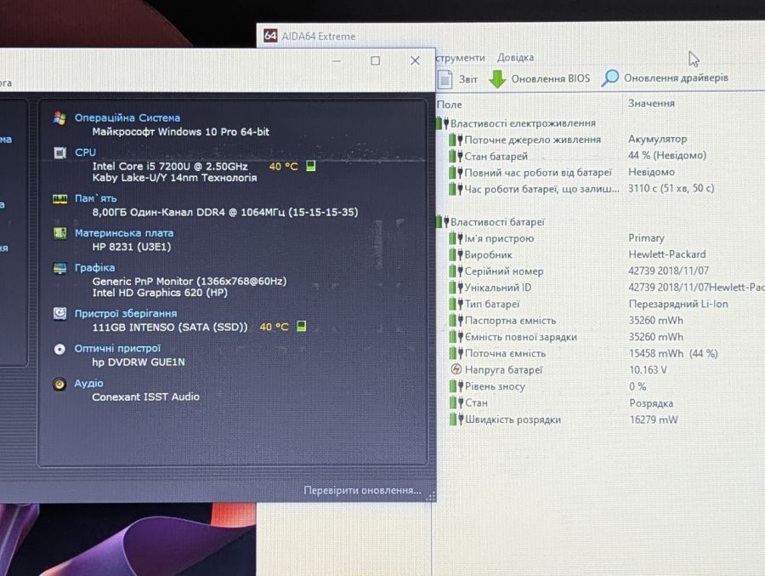Image resolution: width=765 pixels, height=576 pixels.
Task: Click the 15458 mWh (44 %) value
Action: pos(673,353)
